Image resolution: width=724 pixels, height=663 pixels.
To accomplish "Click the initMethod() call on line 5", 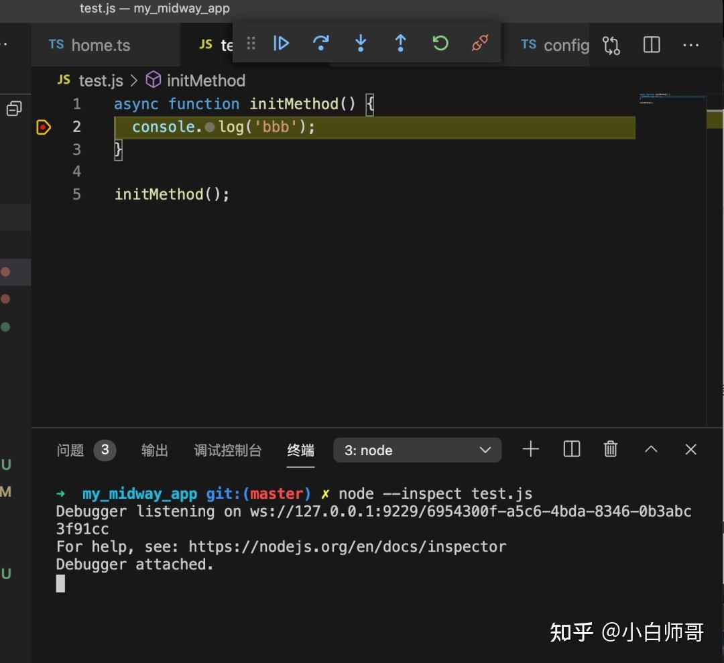I will (x=172, y=194).
